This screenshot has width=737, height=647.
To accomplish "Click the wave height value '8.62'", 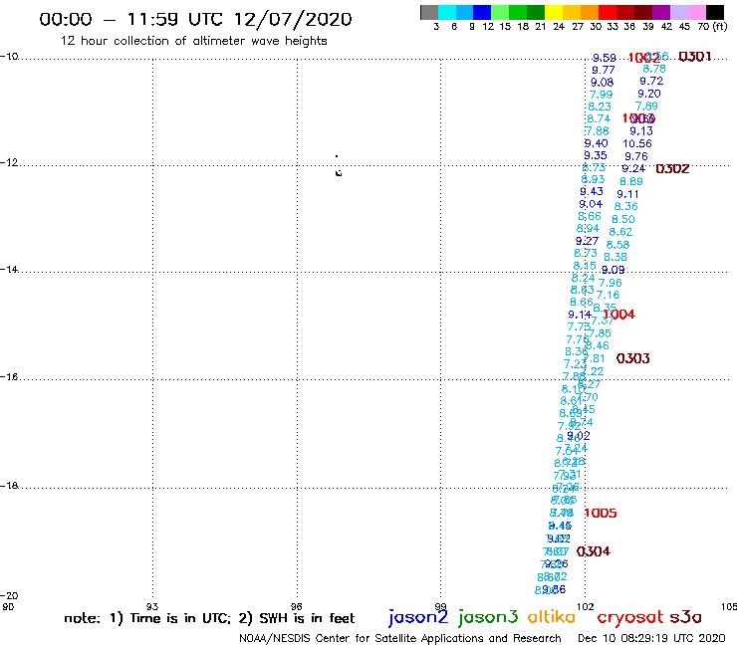I will coord(620,232).
